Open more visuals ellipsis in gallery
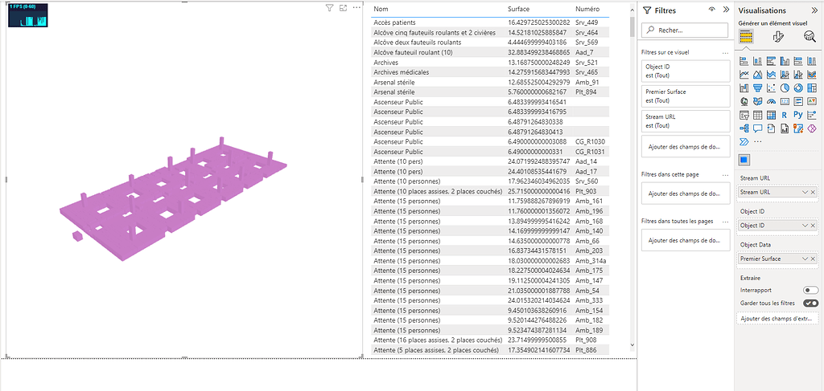824x391 pixels. [758, 141]
